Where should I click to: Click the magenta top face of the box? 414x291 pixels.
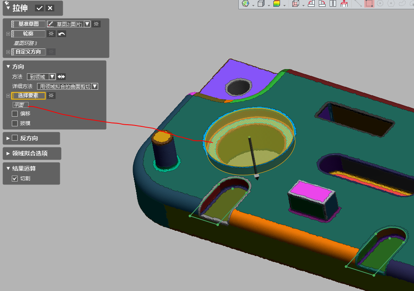[312, 192]
